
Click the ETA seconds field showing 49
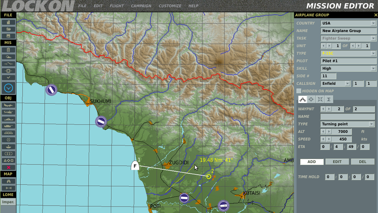click(x=351, y=147)
